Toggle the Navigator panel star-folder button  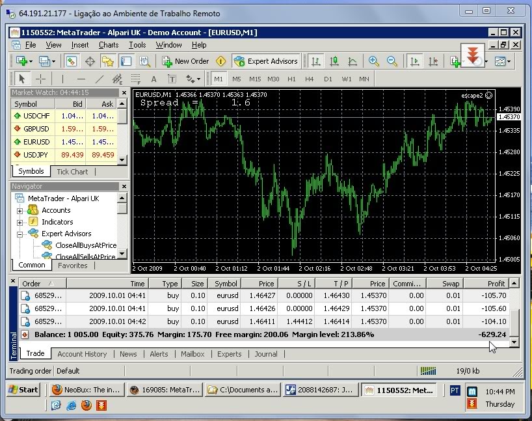tap(108, 61)
